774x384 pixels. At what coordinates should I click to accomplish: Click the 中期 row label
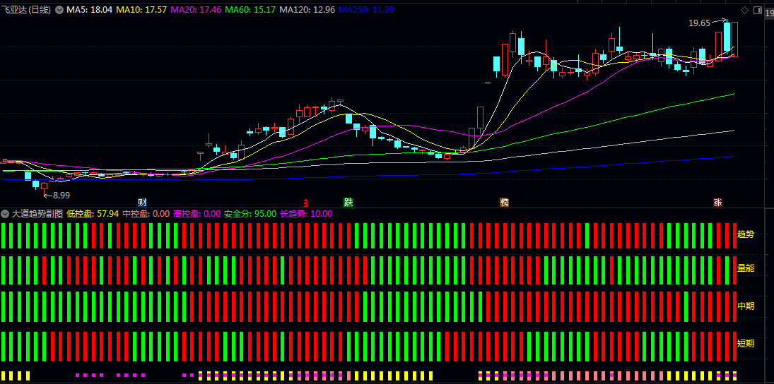point(746,306)
